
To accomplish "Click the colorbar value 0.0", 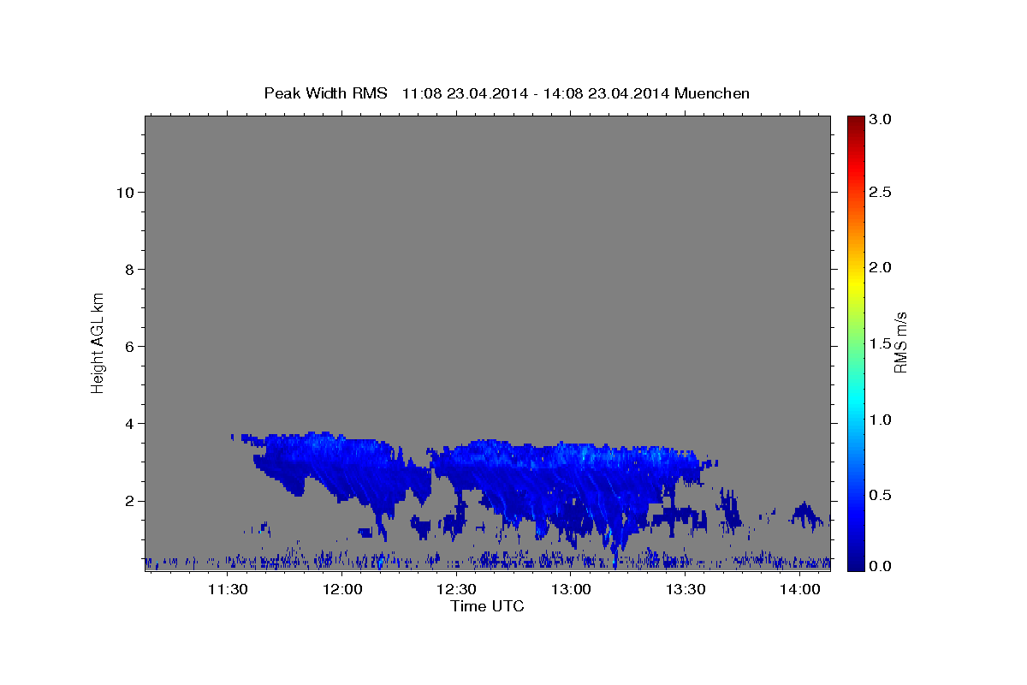I will pyautogui.click(x=881, y=566).
